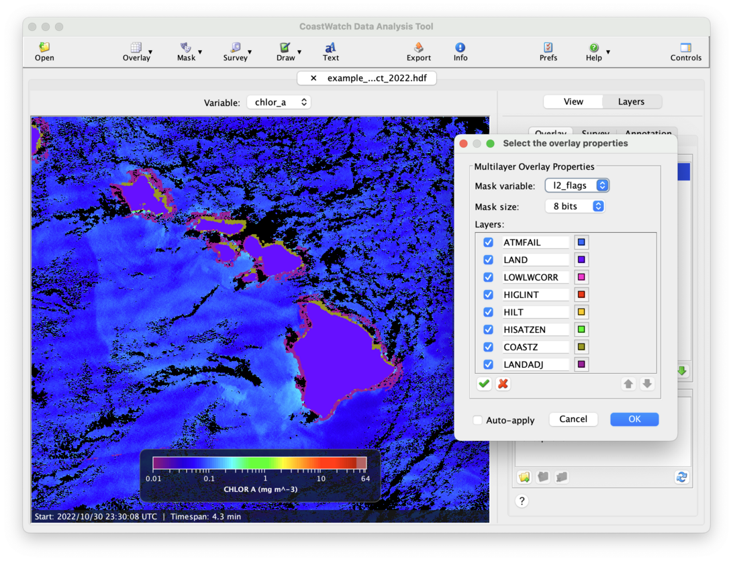The width and height of the screenshot is (733, 561).
Task: Click the red X deselect-all icon
Action: click(503, 384)
